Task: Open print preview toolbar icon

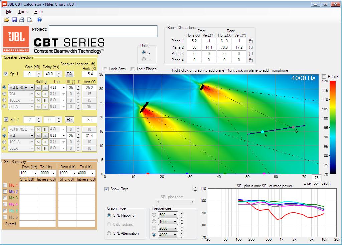Action: click(x=30, y=20)
